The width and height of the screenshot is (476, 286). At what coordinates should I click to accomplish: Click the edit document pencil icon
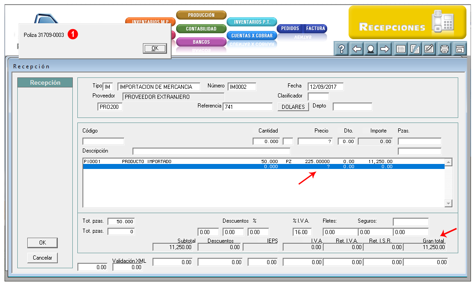(x=429, y=49)
